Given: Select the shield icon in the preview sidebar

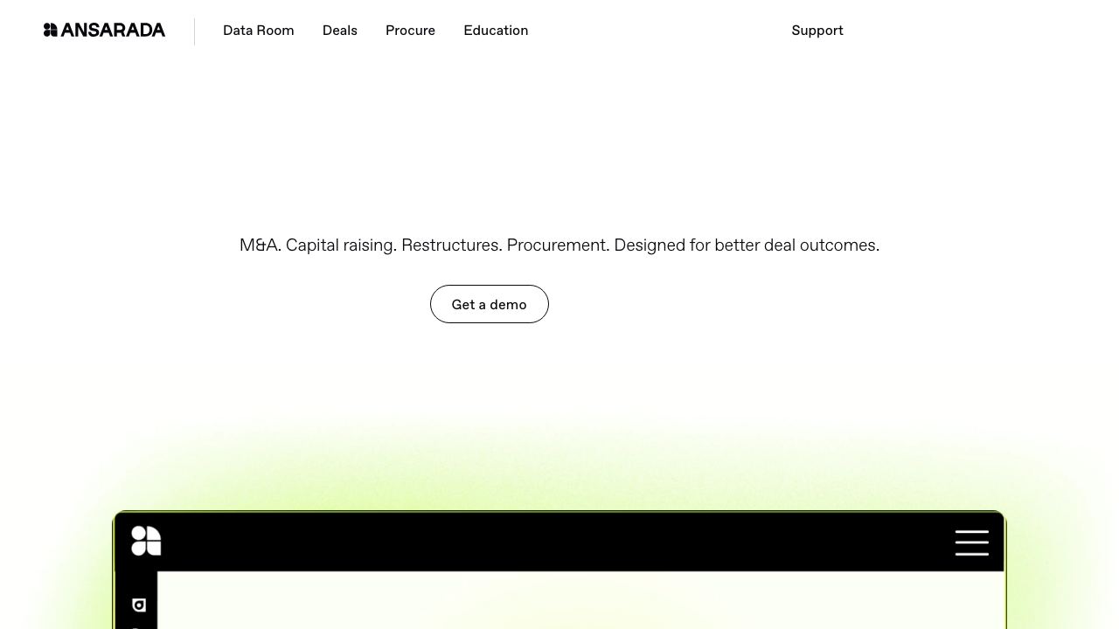Looking at the screenshot, I should (139, 605).
